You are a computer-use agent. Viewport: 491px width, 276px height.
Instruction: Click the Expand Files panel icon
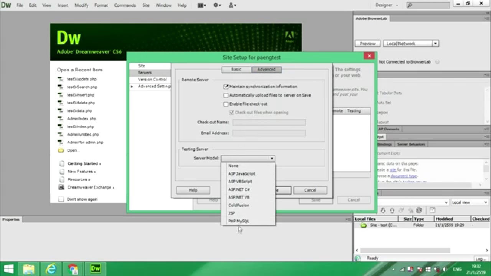coord(432,210)
